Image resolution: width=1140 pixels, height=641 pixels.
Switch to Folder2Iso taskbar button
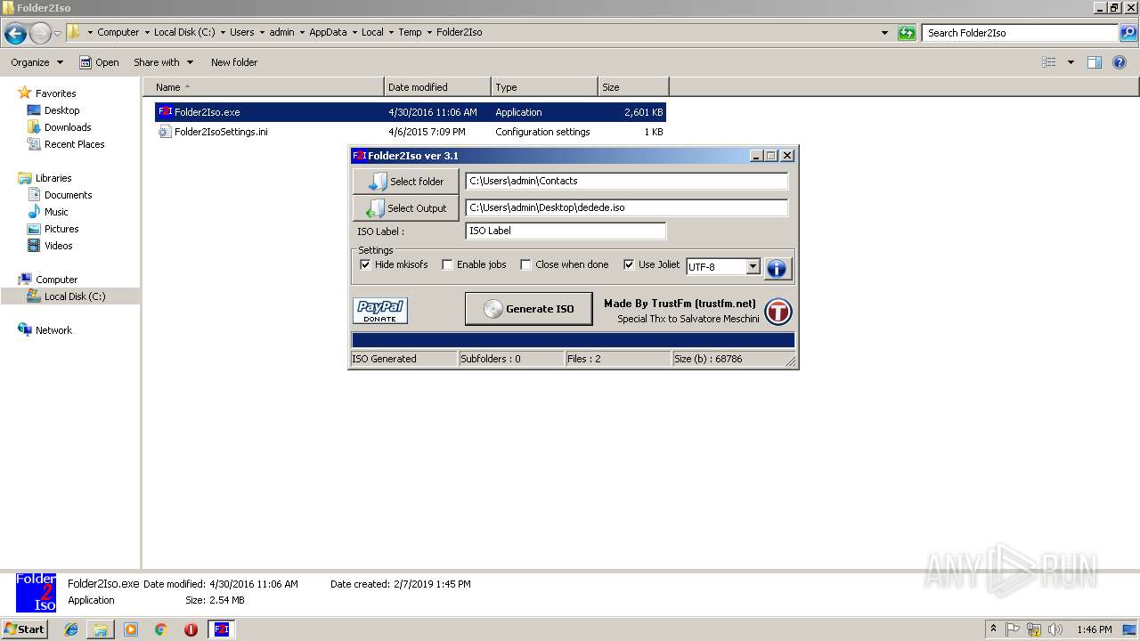click(x=221, y=629)
